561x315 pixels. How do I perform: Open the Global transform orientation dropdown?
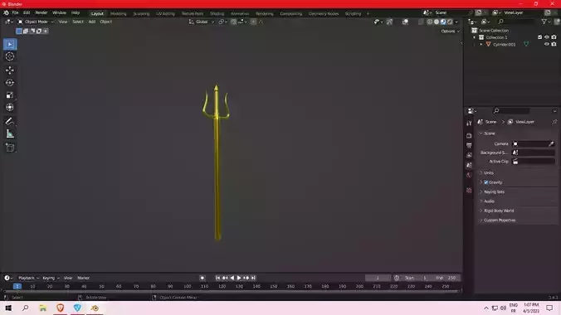click(202, 22)
